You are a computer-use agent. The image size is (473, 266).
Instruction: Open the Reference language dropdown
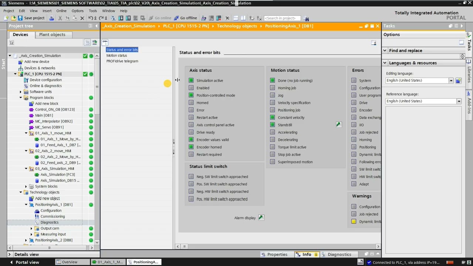[459, 101]
